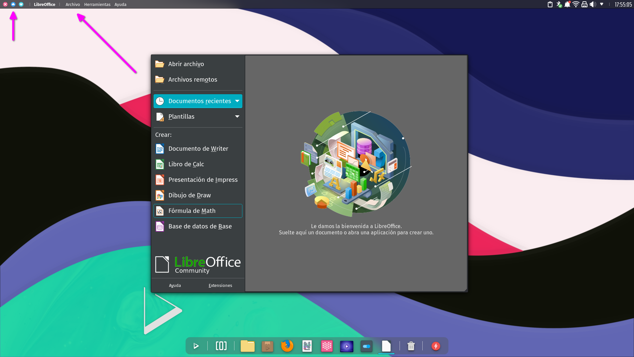Create a Fórmula de Math
Image resolution: width=634 pixels, height=357 pixels.
(198, 211)
